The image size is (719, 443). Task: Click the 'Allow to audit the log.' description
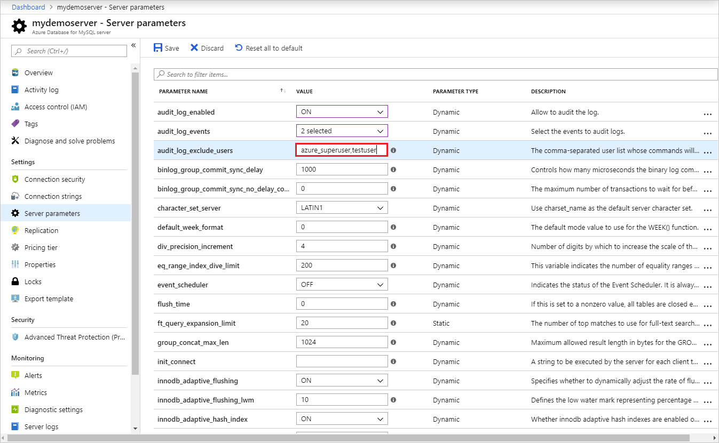565,112
